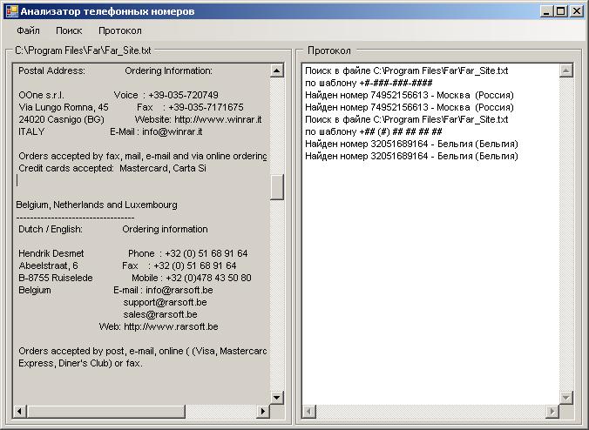
Task: Open the Протокол menu
Action: [x=120, y=30]
